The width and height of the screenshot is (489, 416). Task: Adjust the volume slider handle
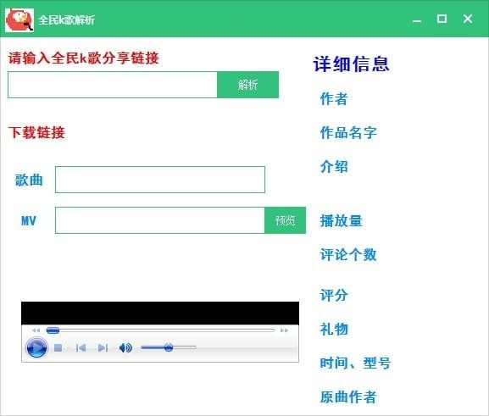coord(169,347)
